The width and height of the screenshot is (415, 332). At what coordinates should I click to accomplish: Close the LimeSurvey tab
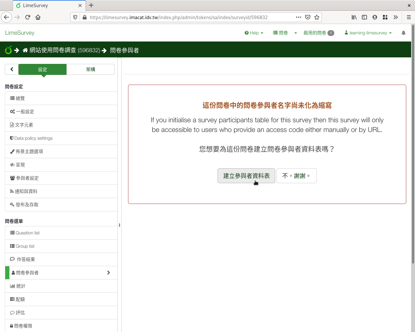(x=80, y=6)
